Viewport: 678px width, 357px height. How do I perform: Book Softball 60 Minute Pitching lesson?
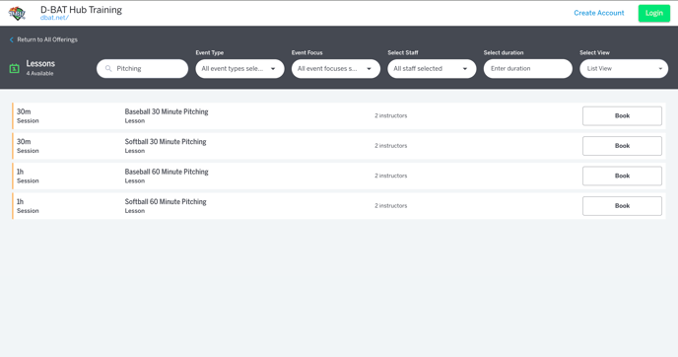tap(622, 206)
